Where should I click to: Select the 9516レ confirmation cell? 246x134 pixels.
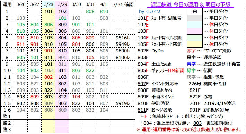point(123,38)
